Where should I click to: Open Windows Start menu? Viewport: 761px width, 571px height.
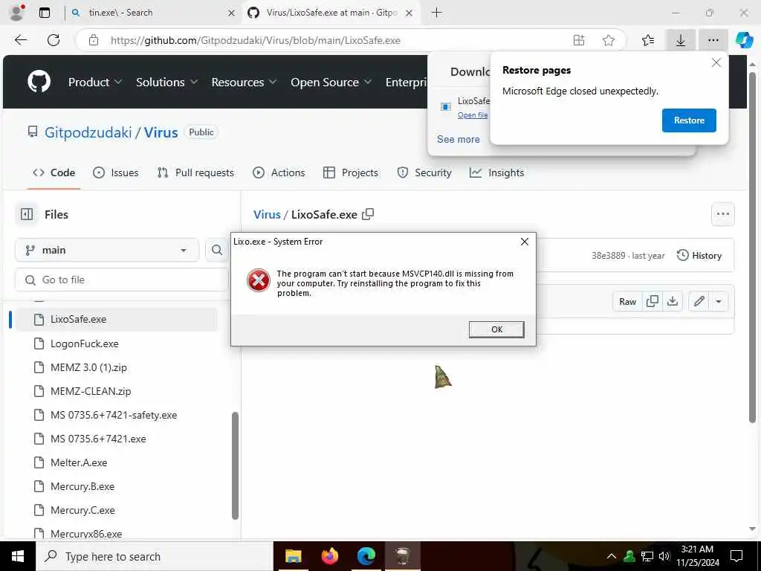[x=18, y=556]
